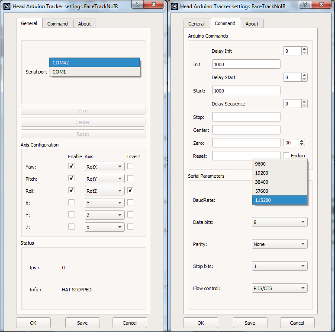Toggle the Invert checkbox for Pitch

tap(130, 179)
